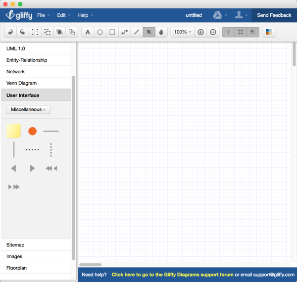Click the Send to back icon

[x=72, y=32]
